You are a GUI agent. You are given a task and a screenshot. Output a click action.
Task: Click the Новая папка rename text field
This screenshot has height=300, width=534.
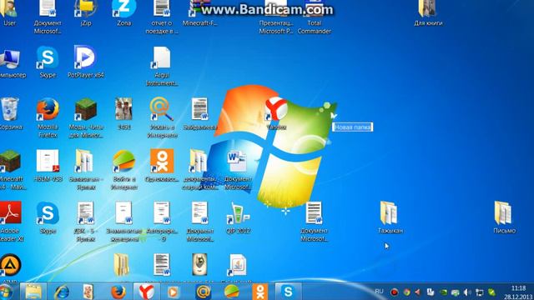[x=352, y=127]
